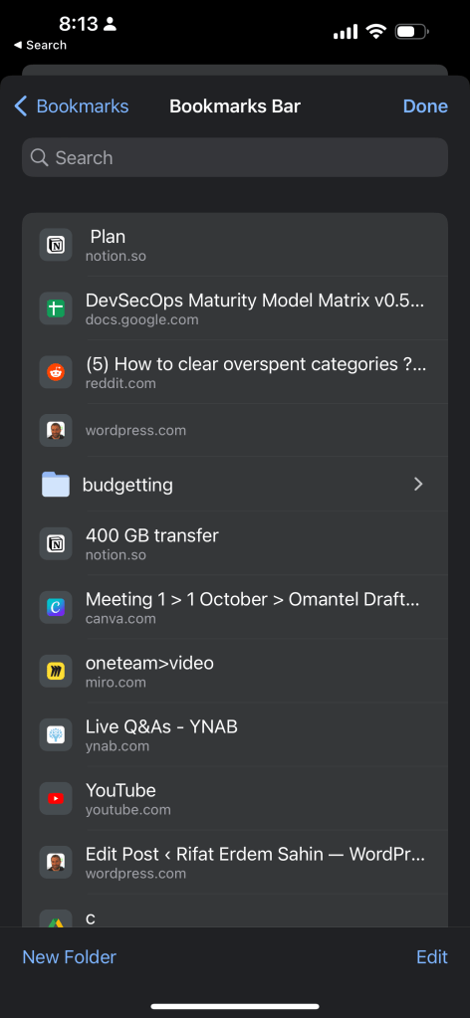Tap the back chevron next to Bookmarks
Viewport: 470px width, 1018px height.
(x=21, y=105)
